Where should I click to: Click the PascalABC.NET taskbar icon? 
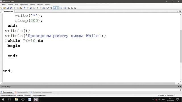36,99
